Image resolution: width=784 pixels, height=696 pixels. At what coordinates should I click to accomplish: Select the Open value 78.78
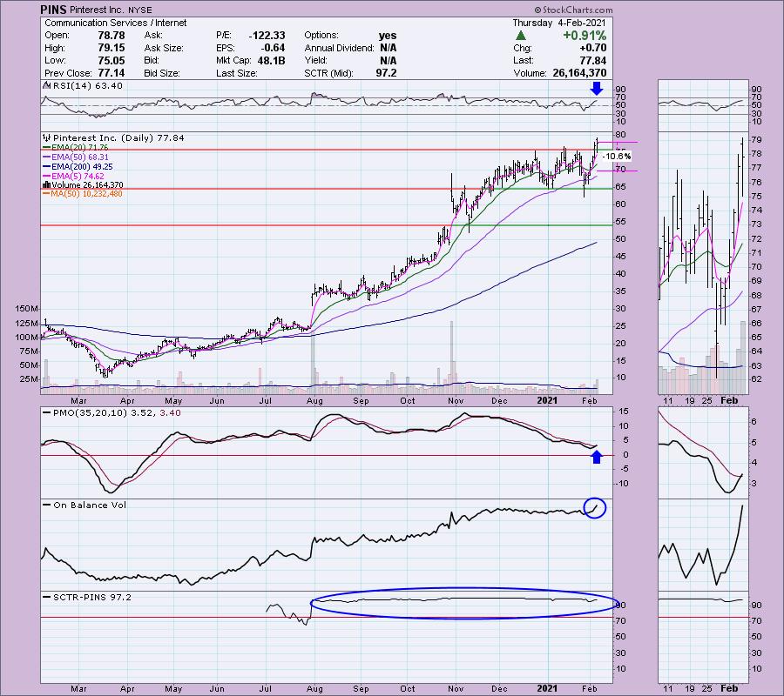[112, 36]
